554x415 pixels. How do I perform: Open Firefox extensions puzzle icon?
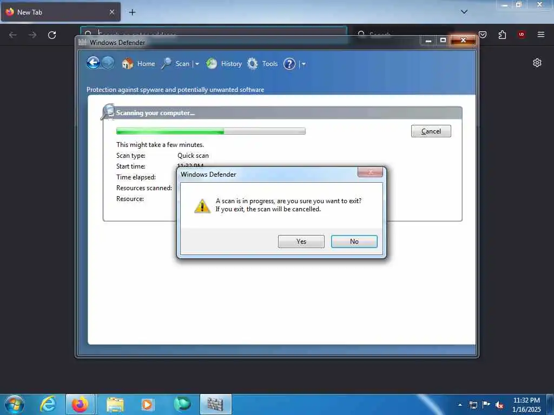502,35
